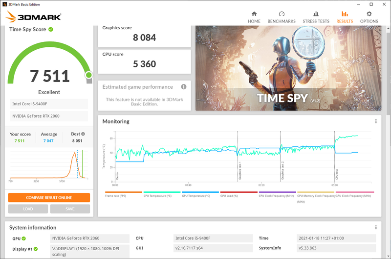
Task: Click the Graphics test 2 chart marker
Action: pyautogui.click(x=282, y=170)
